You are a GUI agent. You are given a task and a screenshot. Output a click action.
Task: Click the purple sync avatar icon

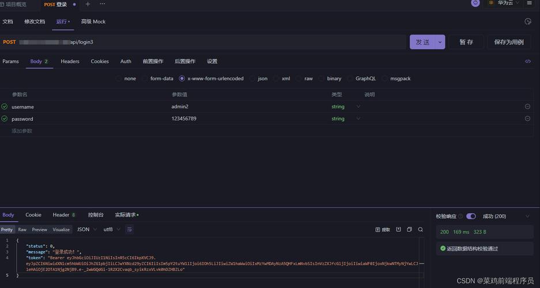[475, 3]
